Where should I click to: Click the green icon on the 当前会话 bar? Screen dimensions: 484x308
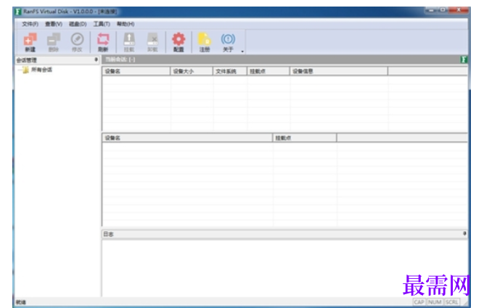(x=463, y=60)
